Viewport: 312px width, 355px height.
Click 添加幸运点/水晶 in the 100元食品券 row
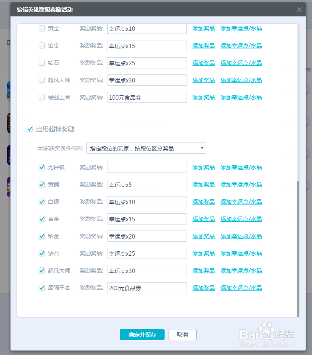click(x=241, y=97)
